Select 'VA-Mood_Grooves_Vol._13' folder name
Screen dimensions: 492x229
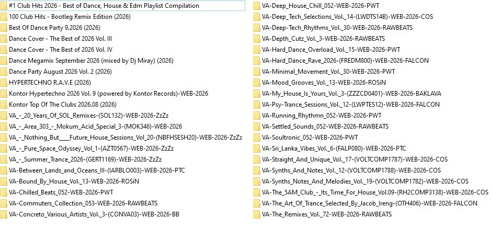coord(324,83)
